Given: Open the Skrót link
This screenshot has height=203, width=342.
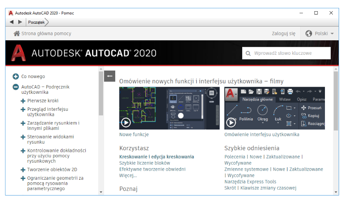Looking at the screenshot, I should click(230, 188).
